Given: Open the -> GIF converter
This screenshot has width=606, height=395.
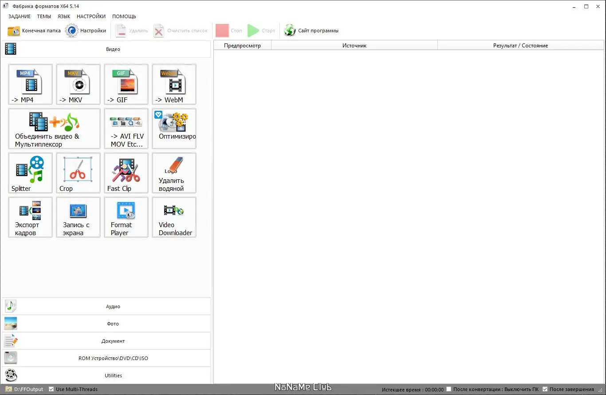Looking at the screenshot, I should [126, 84].
